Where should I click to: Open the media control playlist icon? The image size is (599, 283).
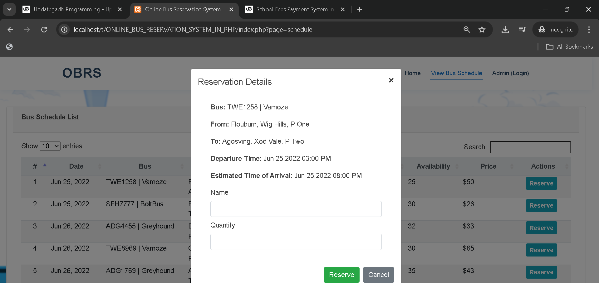coord(522,30)
